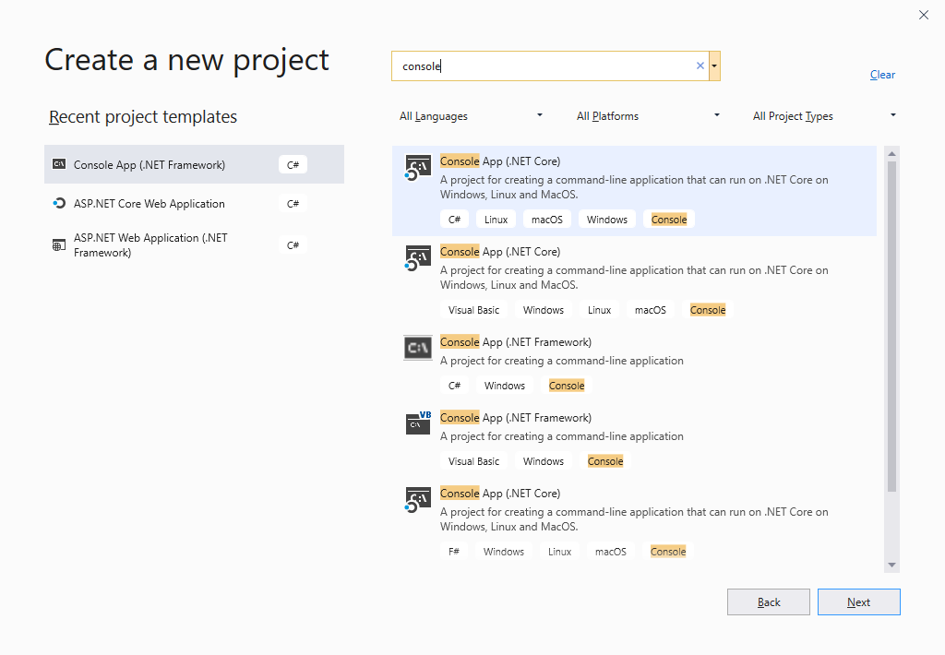The image size is (945, 655).
Task: Click the F# tag on the last template
Action: tap(454, 552)
